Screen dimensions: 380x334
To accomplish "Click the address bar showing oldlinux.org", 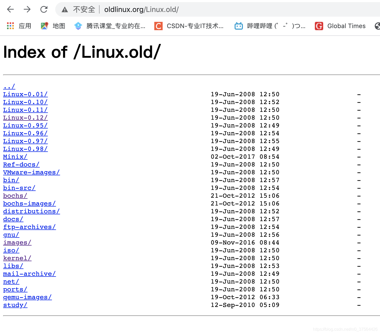I will pos(141,9).
